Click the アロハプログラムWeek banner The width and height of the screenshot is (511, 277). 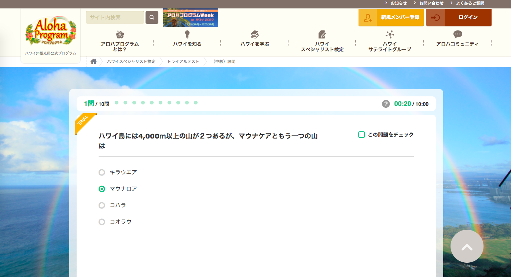pyautogui.click(x=191, y=18)
